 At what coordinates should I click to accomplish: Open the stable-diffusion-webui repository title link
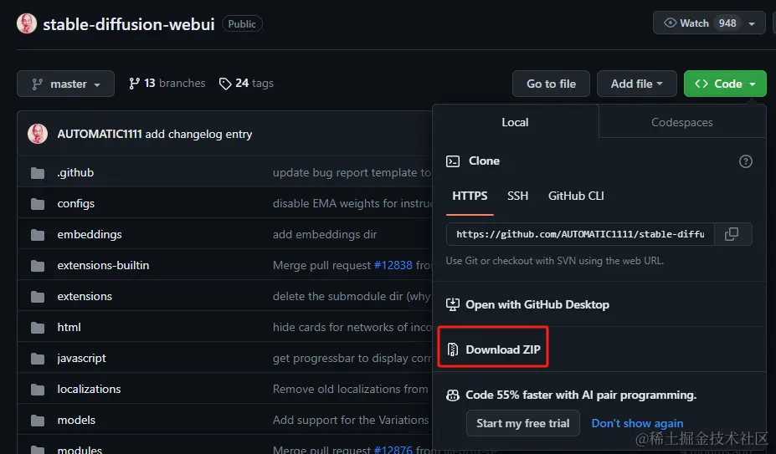tap(129, 24)
